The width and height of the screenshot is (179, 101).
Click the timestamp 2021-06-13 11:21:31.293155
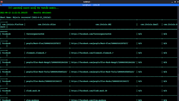tap(14, 13)
